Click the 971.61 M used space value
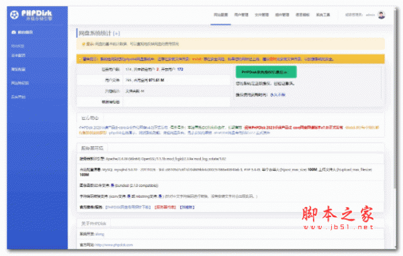This screenshot has height=256, width=403. [x=156, y=80]
